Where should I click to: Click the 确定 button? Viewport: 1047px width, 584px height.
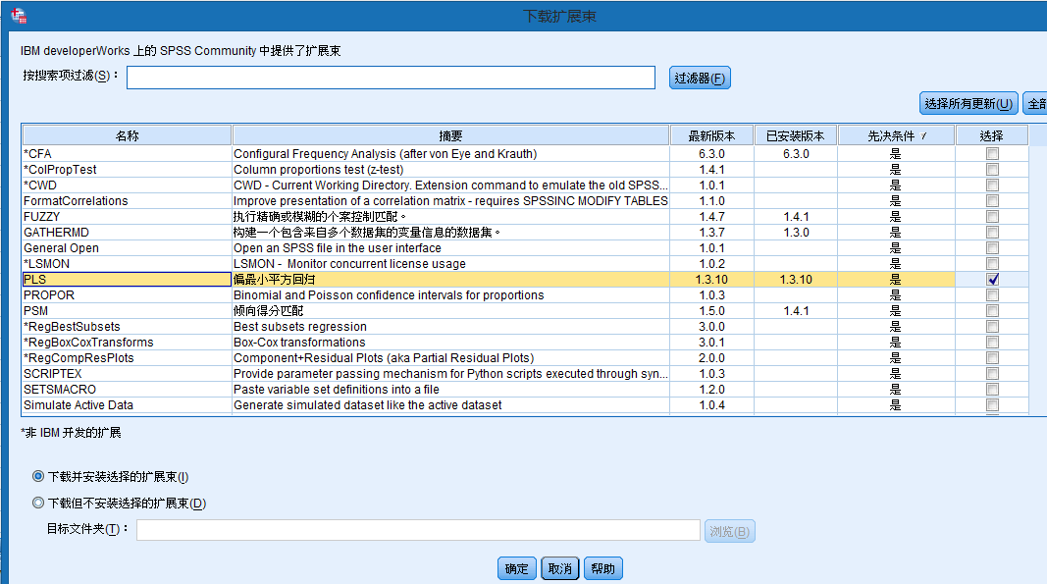point(517,568)
